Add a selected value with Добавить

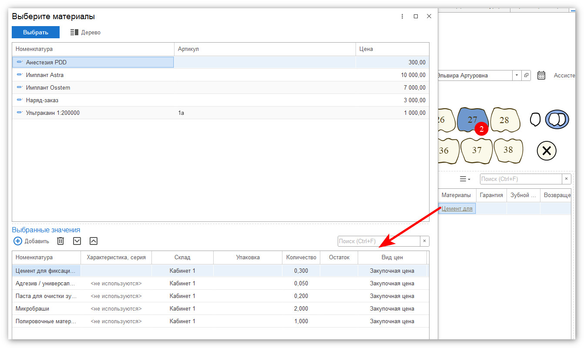[x=32, y=241]
